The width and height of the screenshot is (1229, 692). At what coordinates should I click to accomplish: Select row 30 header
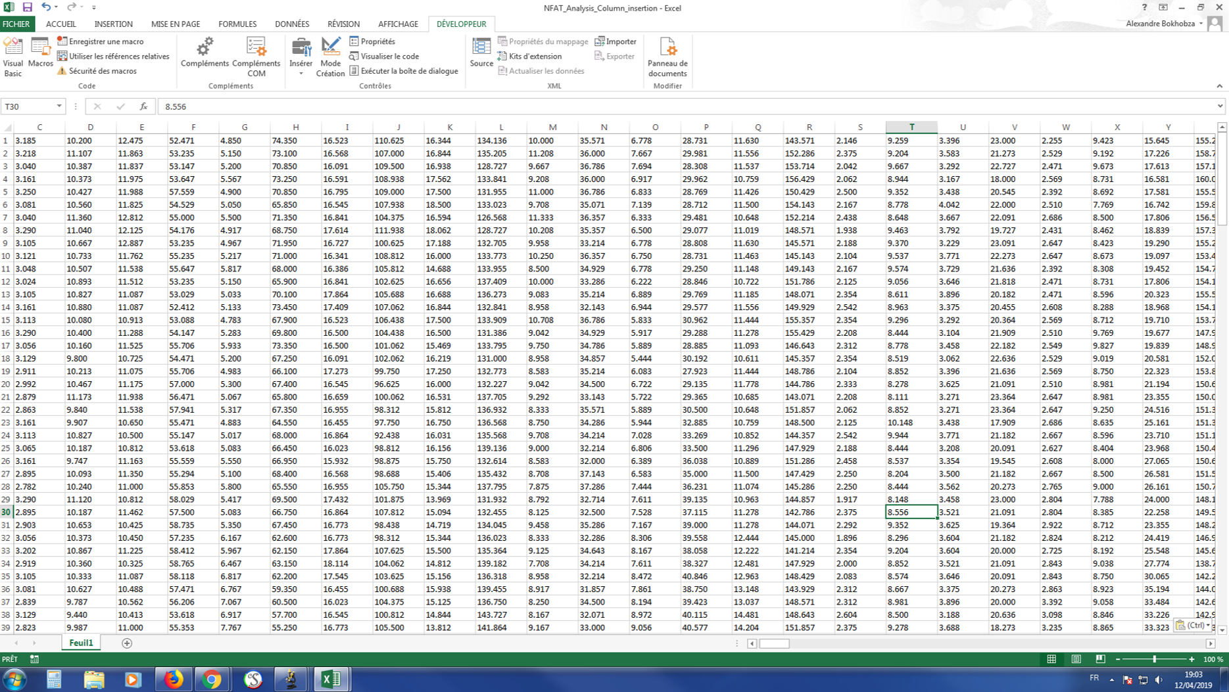click(7, 512)
